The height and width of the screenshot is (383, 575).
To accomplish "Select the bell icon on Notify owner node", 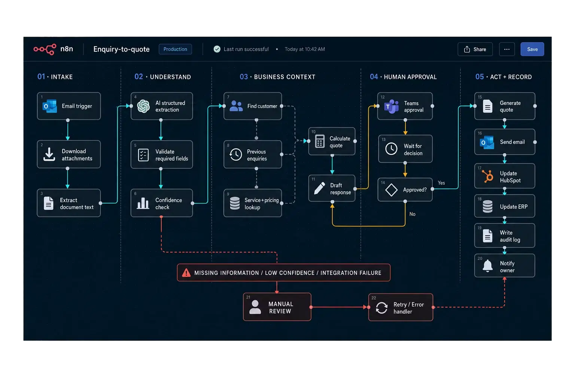I will (x=487, y=266).
